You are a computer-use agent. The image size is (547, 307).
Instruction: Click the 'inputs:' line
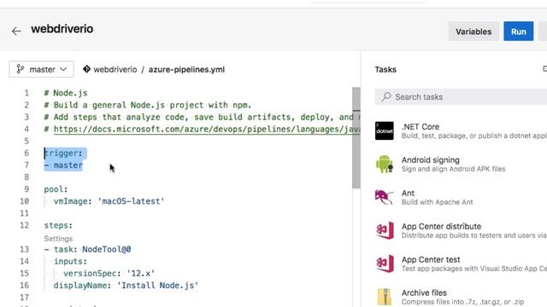point(70,262)
